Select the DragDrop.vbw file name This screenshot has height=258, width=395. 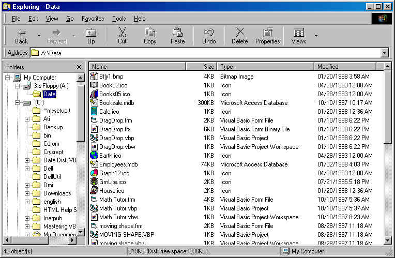(117, 147)
